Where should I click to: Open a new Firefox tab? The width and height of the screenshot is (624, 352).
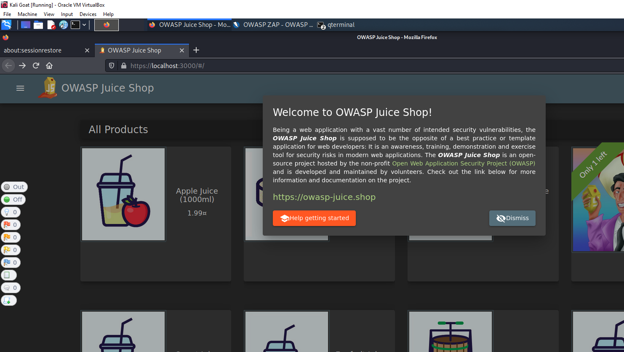[196, 50]
